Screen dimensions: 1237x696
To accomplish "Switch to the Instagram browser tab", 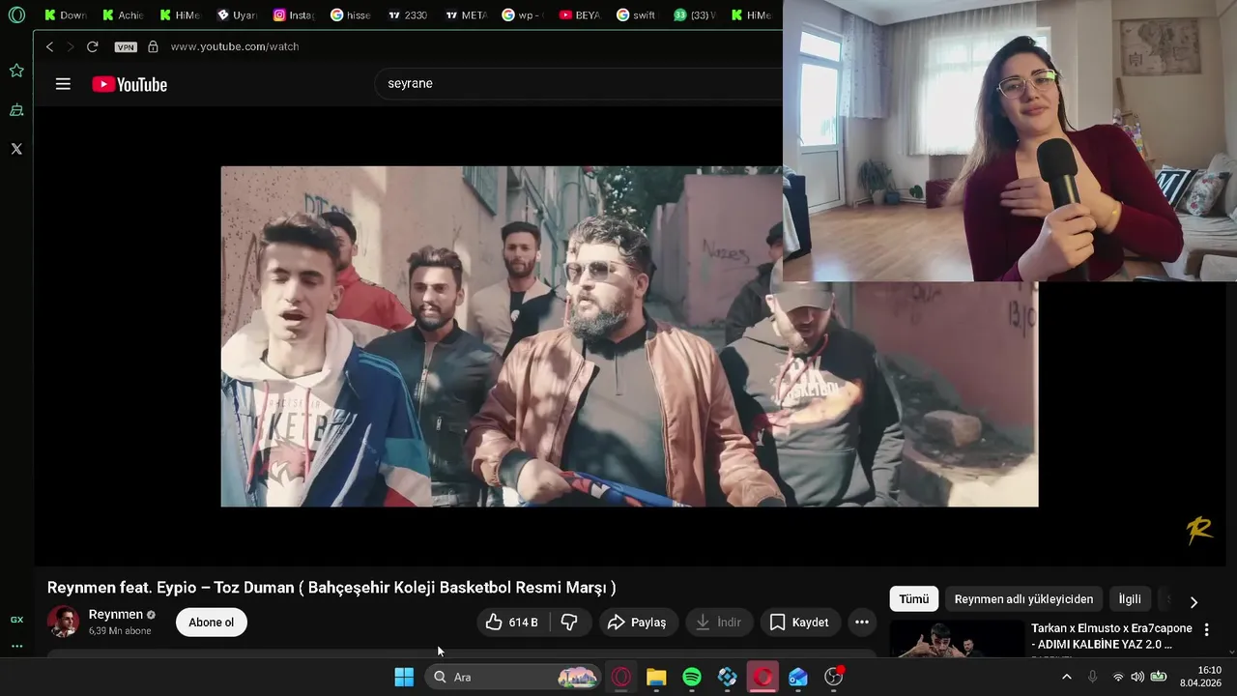I will point(294,15).
